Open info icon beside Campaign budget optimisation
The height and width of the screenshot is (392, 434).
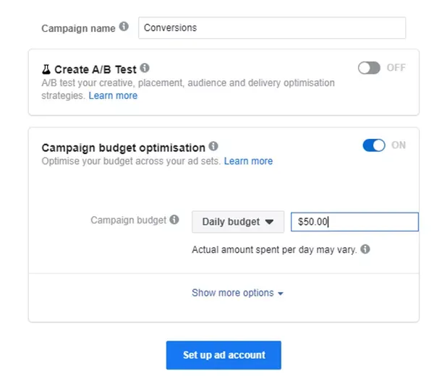click(213, 146)
